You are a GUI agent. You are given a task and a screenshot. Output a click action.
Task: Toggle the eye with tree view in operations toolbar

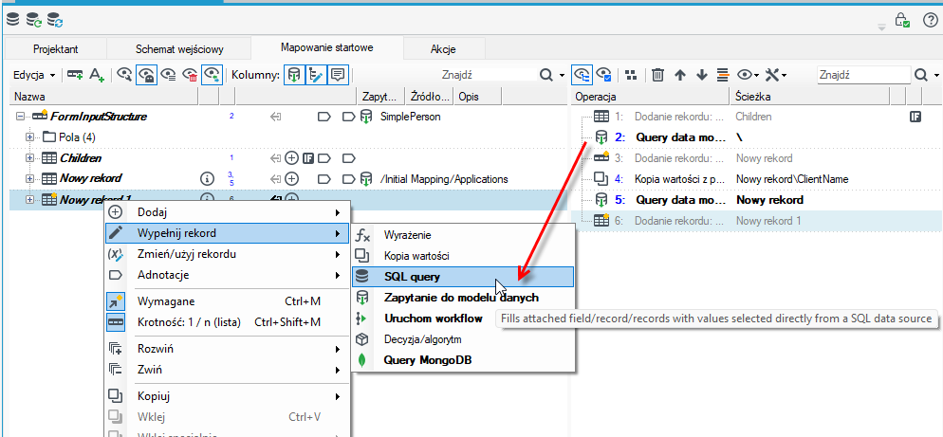pos(582,75)
